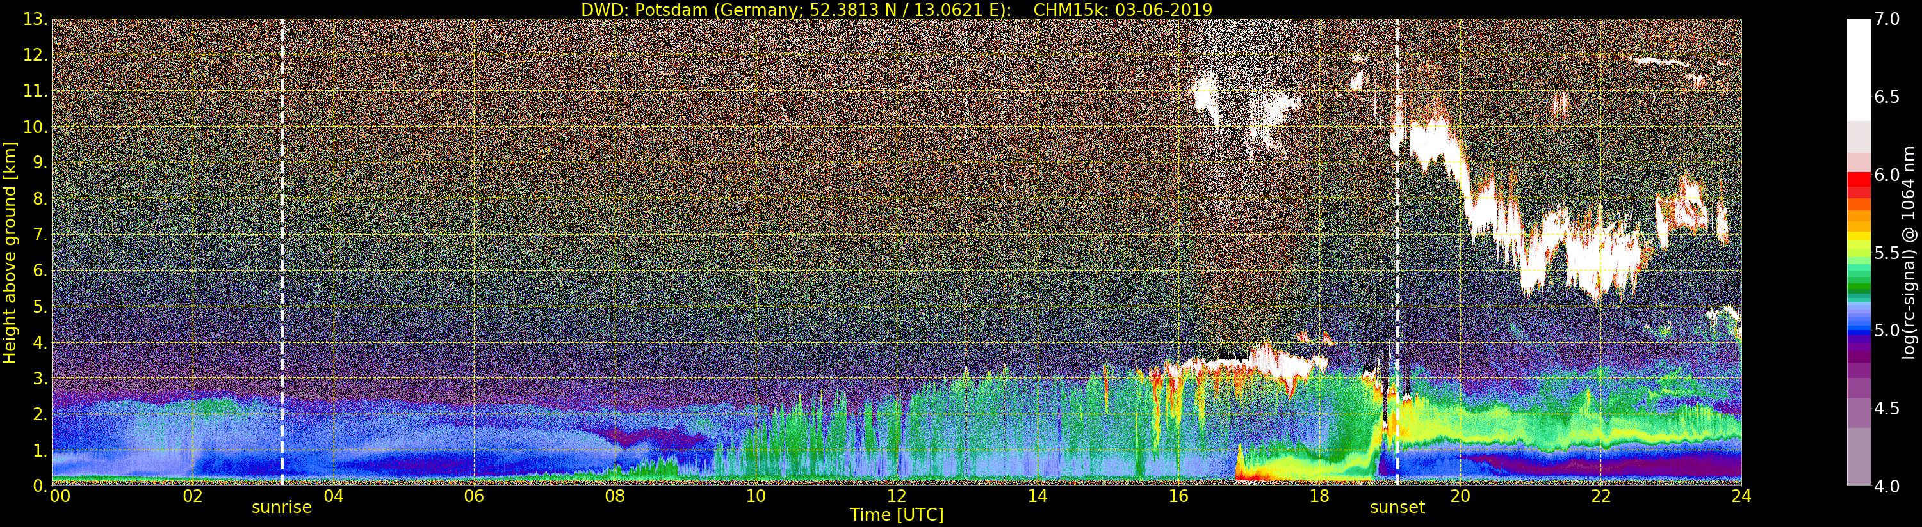Click the '5.' height tick label
1922x527 pixels.
tap(40, 306)
